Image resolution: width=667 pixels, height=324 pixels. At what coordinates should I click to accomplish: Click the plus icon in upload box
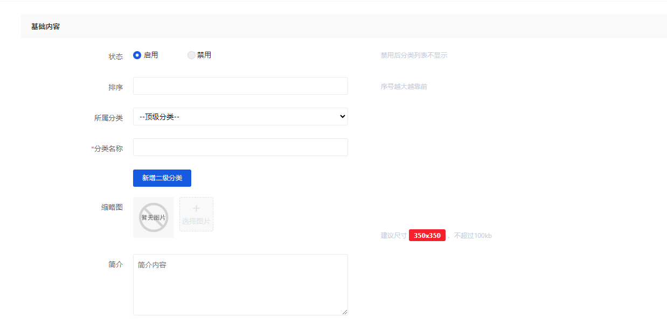pyautogui.click(x=196, y=208)
